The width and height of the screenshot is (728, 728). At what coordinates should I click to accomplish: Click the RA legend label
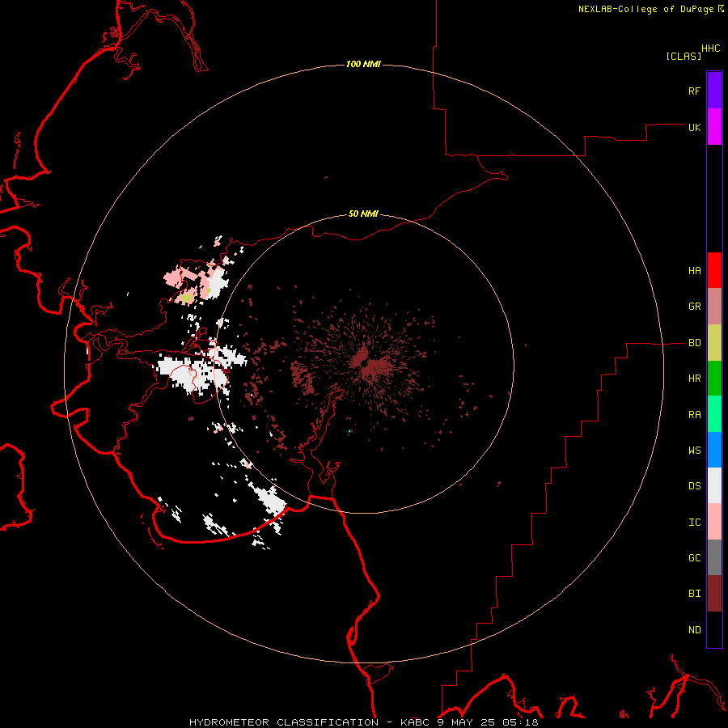[x=694, y=415]
